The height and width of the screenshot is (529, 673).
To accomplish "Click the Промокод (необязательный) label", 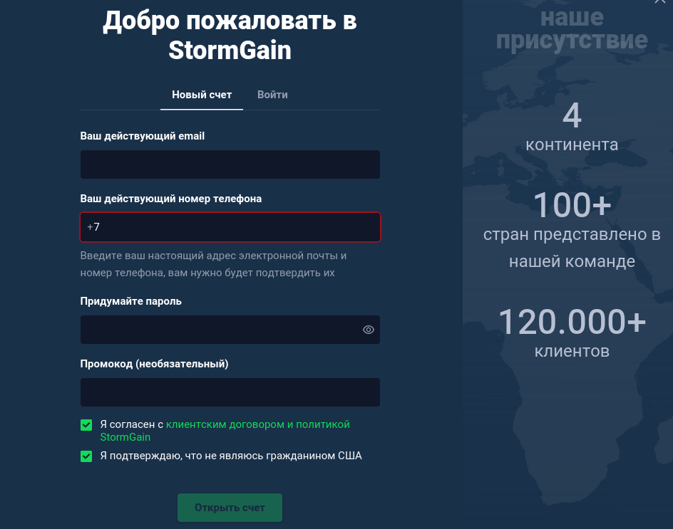I will pos(154,364).
